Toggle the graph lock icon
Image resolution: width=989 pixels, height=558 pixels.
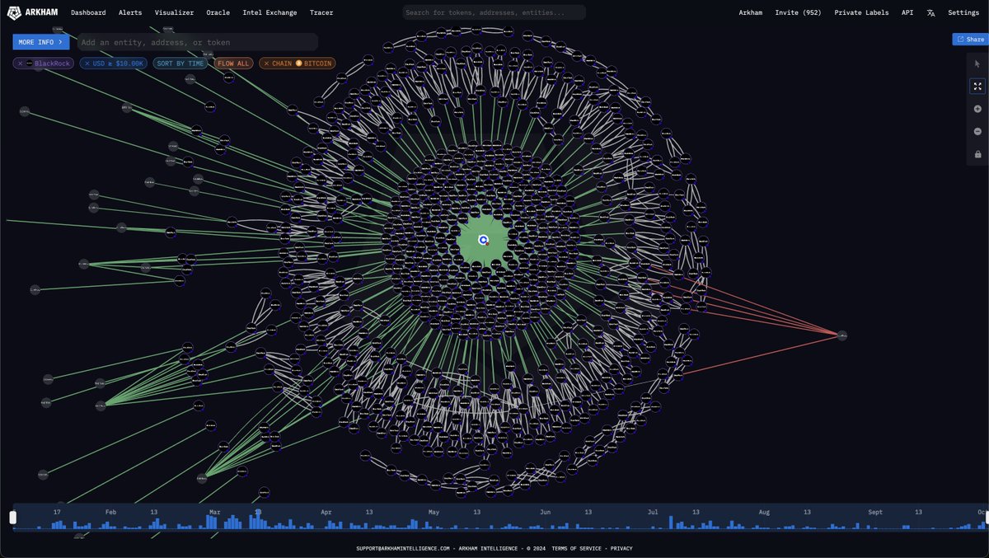coord(977,154)
